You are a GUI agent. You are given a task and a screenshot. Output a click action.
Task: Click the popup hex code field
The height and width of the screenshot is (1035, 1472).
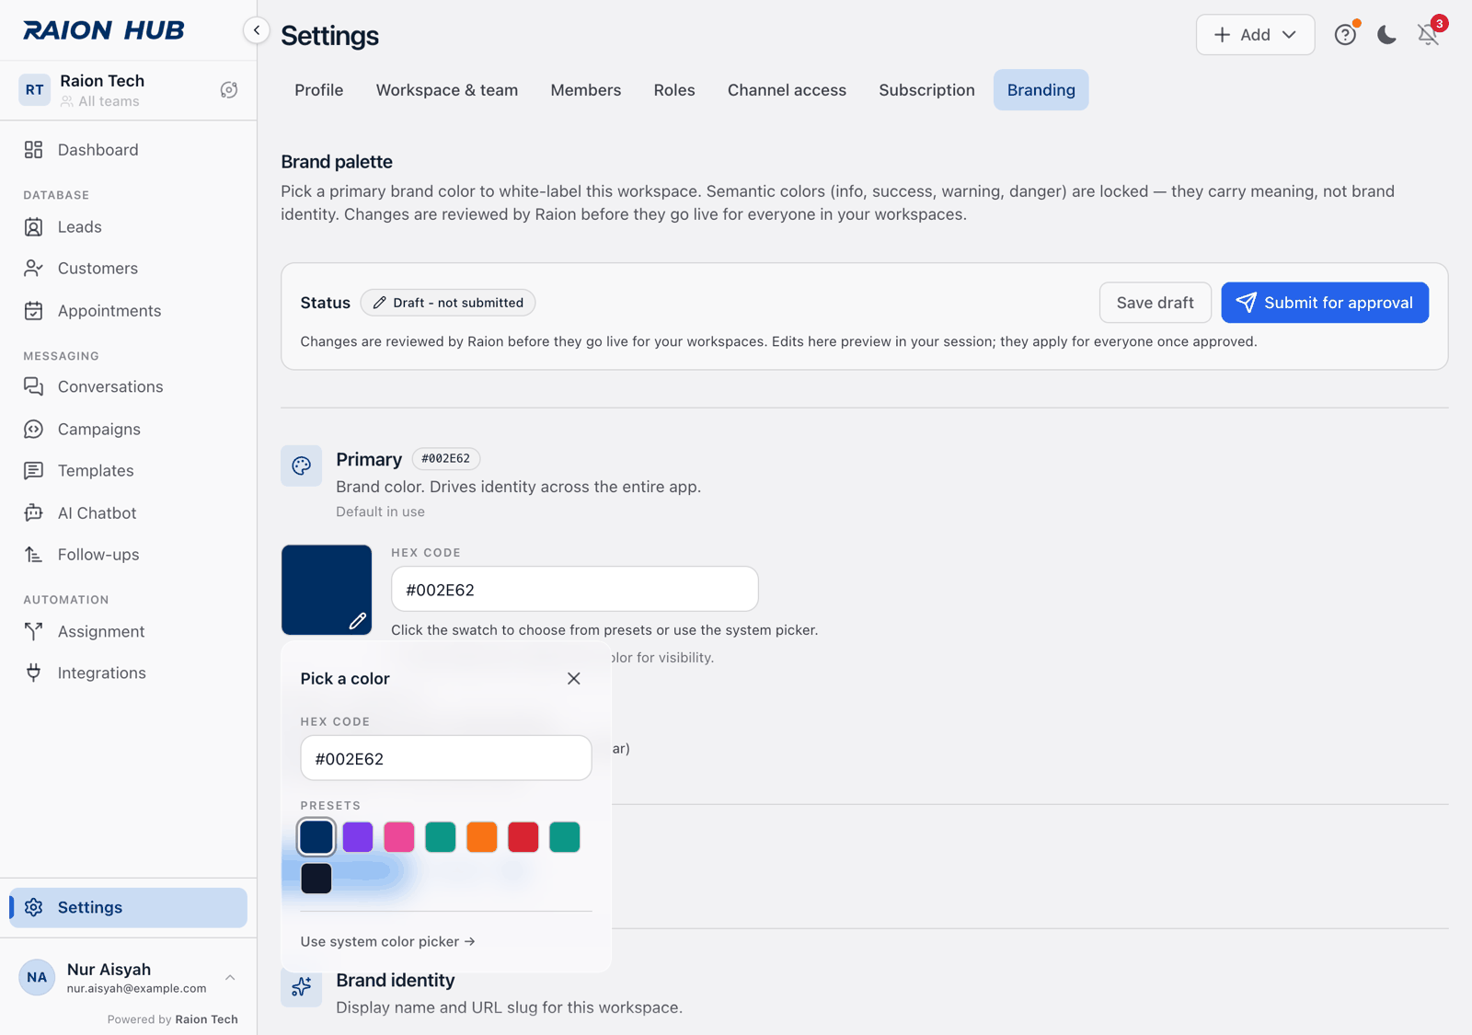click(446, 758)
